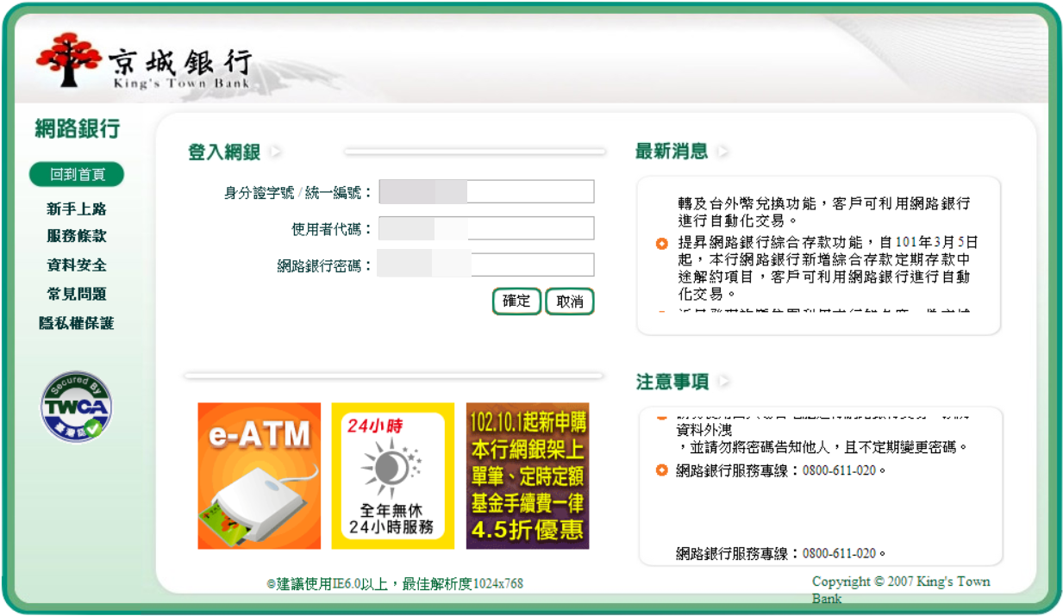Open 常見問題 sidebar link
1063x616 pixels.
77,295
